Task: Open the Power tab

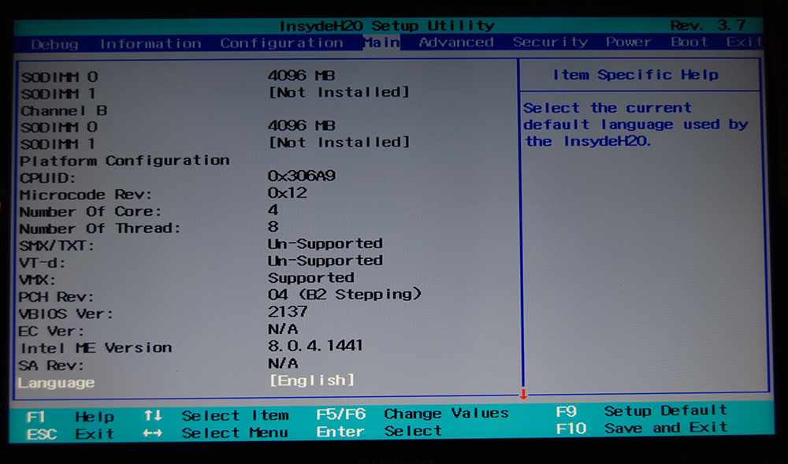Action: point(629,42)
